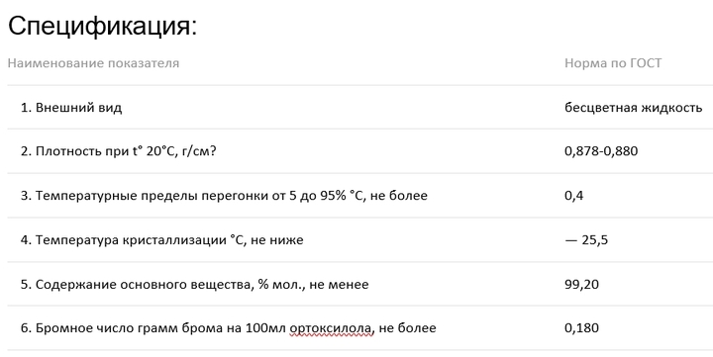Click the Внешний вид row label
Image resolution: width=713 pixels, height=357 pixels.
tap(71, 108)
